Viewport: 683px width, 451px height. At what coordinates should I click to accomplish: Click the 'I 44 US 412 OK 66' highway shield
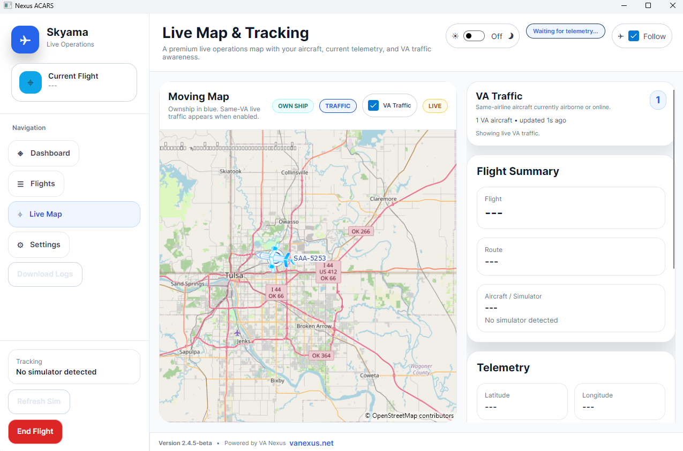pos(328,272)
